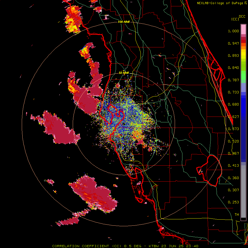Select the 0.573 scale value

[233, 129]
